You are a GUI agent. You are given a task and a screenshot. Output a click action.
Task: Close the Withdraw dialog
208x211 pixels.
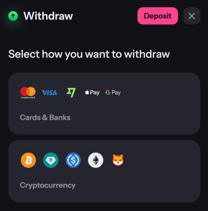click(x=192, y=16)
